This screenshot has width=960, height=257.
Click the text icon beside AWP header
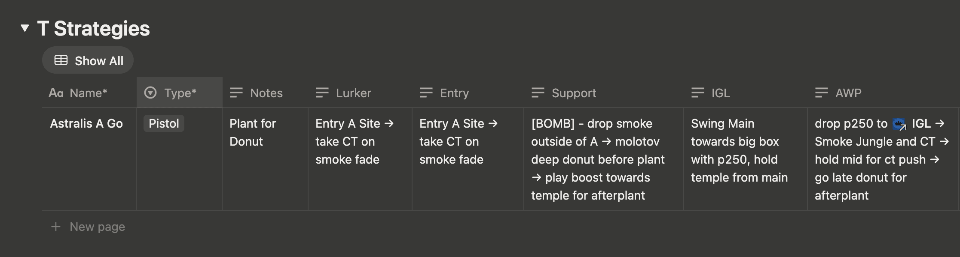pyautogui.click(x=822, y=93)
